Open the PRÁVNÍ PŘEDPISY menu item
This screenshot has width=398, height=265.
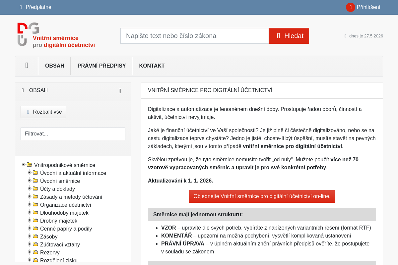101,66
